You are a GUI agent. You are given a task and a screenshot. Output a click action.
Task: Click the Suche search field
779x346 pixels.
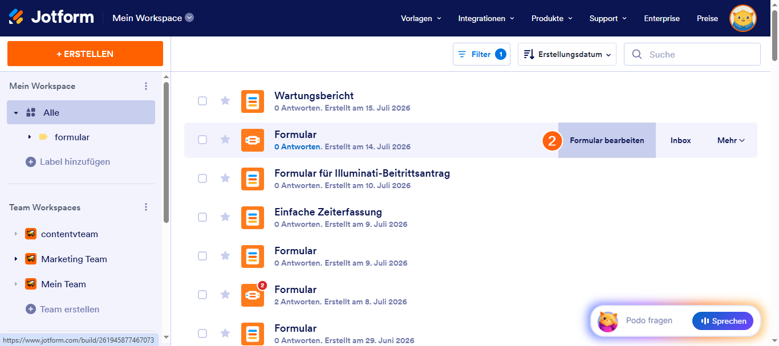[692, 54]
